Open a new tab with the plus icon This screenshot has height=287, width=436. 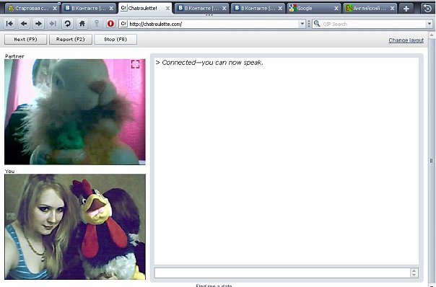pyautogui.click(x=406, y=9)
